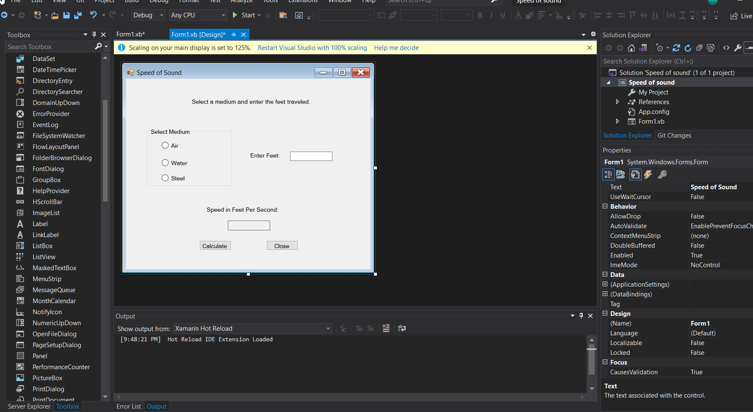Open the Start button dropdown arrow
Viewport: 753px width, 412px height.
259,15
